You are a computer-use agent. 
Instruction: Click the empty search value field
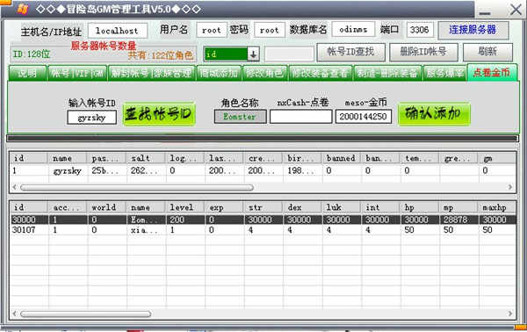coord(289,54)
